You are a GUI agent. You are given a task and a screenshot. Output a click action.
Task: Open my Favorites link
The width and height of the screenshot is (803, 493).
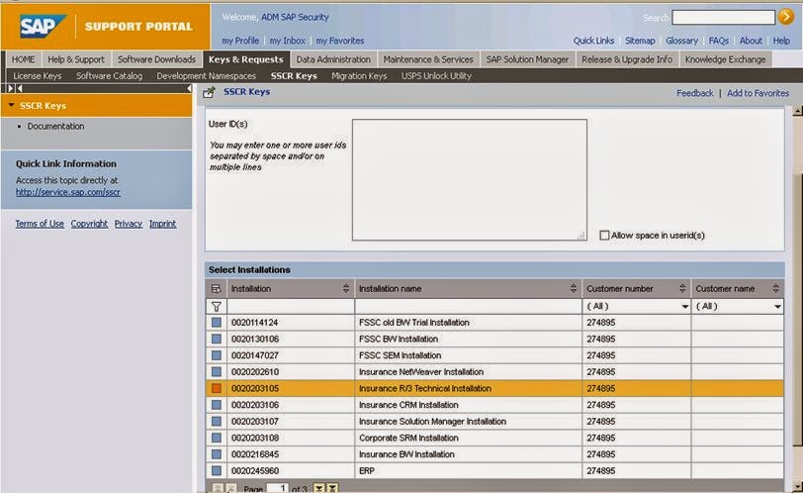[340, 41]
